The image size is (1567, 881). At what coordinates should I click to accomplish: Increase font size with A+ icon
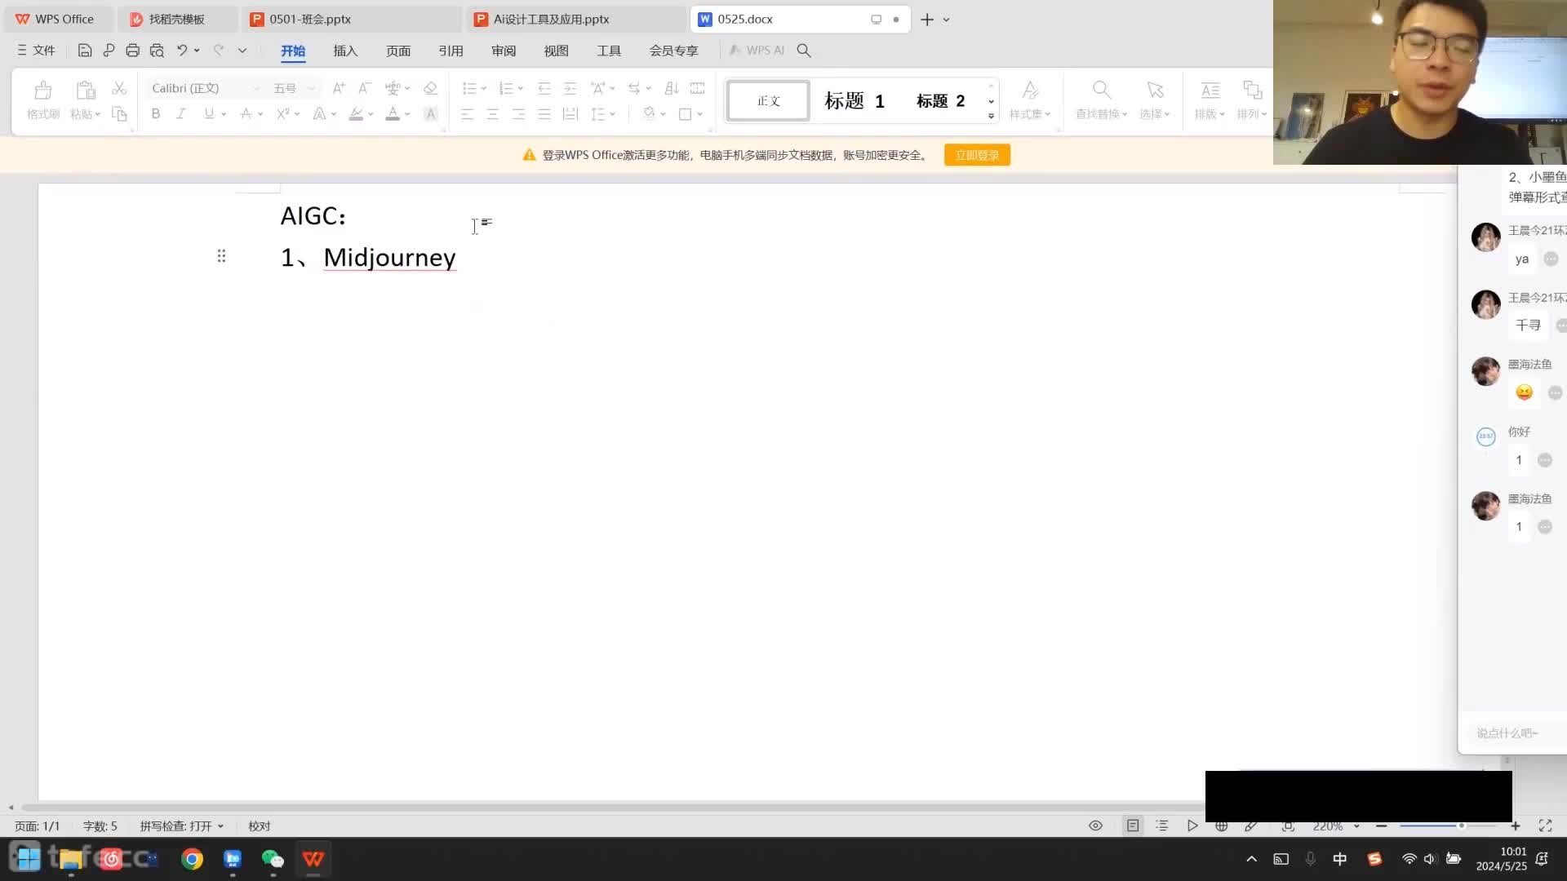[x=339, y=88]
